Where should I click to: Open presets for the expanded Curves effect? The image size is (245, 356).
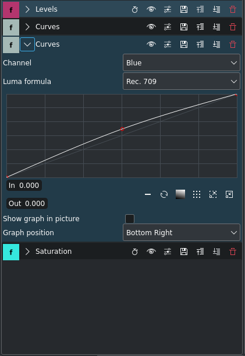click(168, 44)
